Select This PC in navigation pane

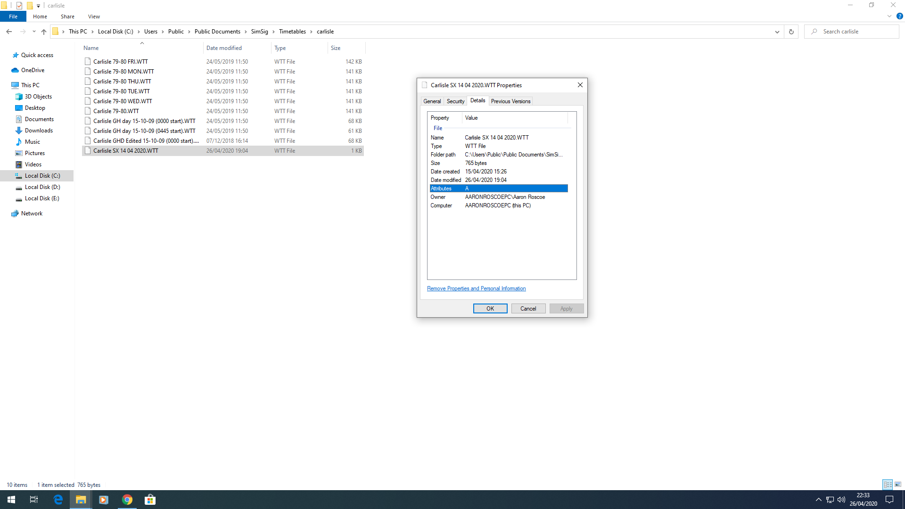click(x=30, y=85)
